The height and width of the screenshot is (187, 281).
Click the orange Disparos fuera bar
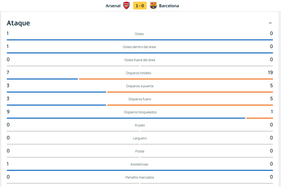click(x=190, y=105)
